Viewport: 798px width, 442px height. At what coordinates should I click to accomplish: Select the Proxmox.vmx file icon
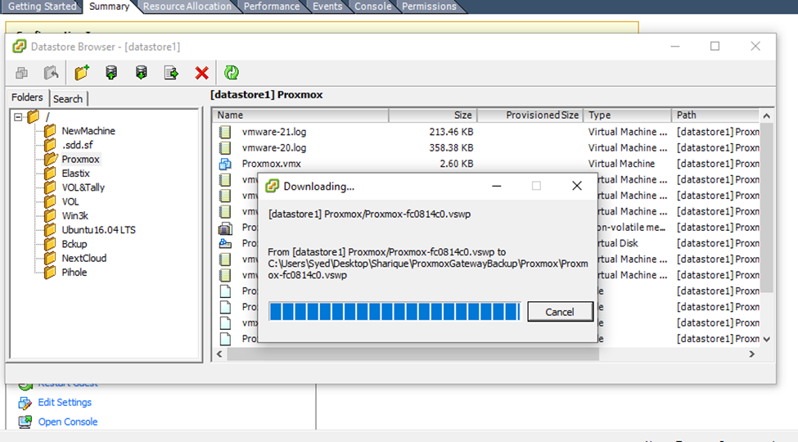coord(225,164)
